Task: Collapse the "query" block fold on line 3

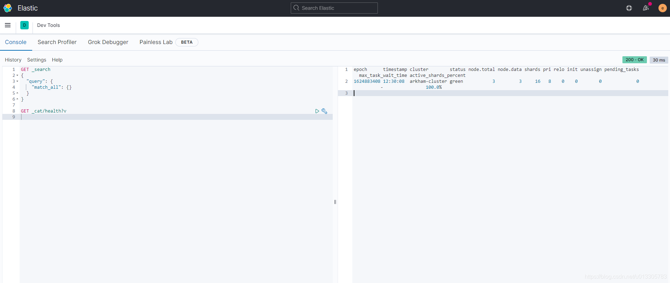Action: click(x=17, y=81)
